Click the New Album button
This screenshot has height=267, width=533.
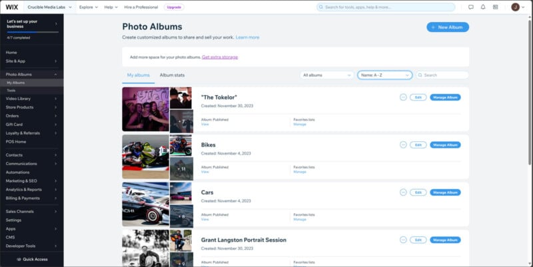448,27
